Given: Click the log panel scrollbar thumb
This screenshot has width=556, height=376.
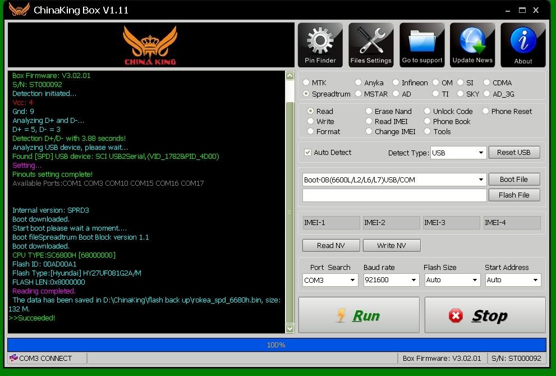Looking at the screenshot, I should tap(290, 212).
